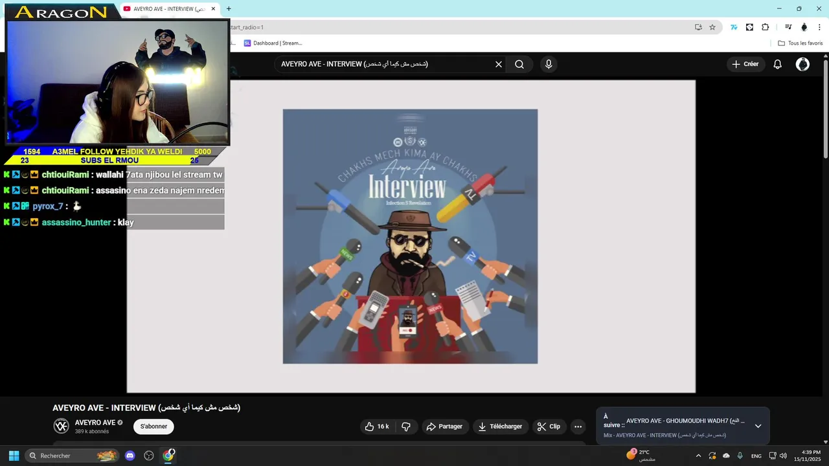
Task: Open the volume speaker tray icon
Action: click(x=783, y=456)
